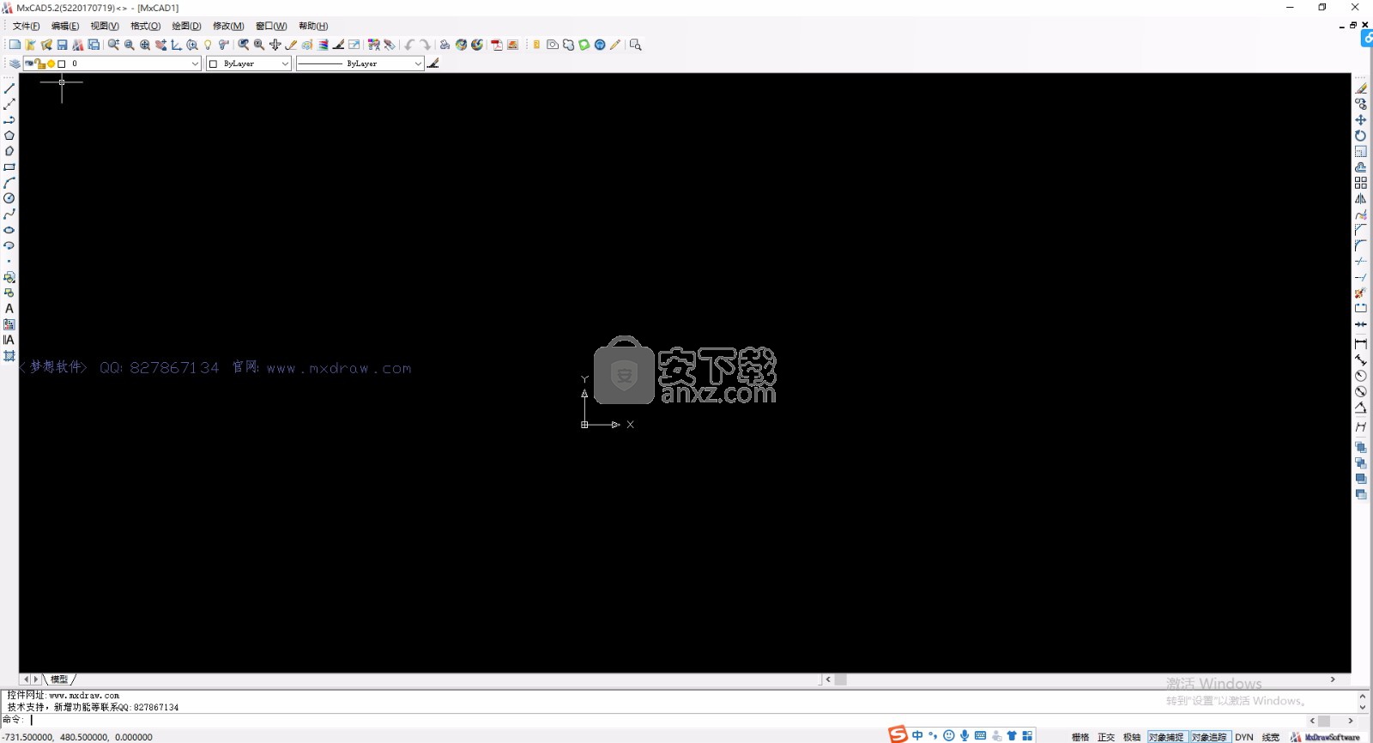Click the New file icon

tap(15, 45)
